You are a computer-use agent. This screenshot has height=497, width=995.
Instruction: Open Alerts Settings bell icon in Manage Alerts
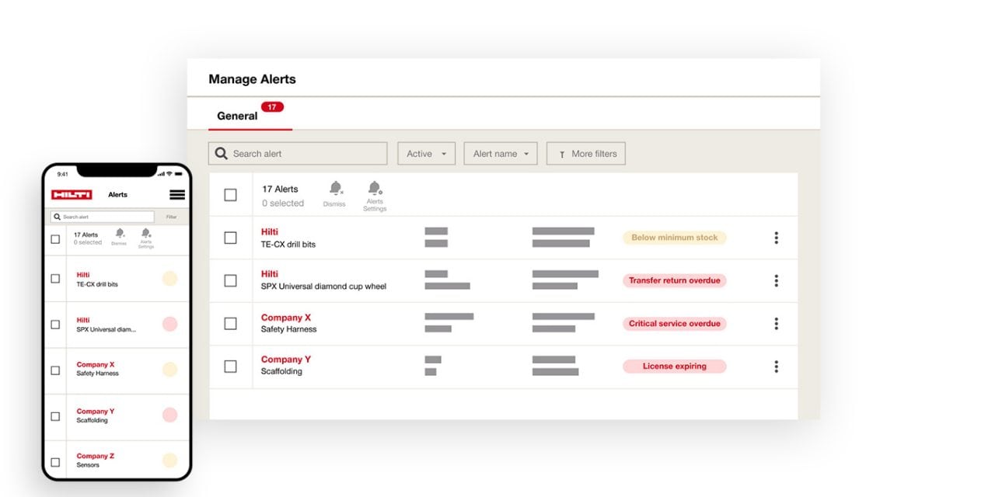point(375,188)
